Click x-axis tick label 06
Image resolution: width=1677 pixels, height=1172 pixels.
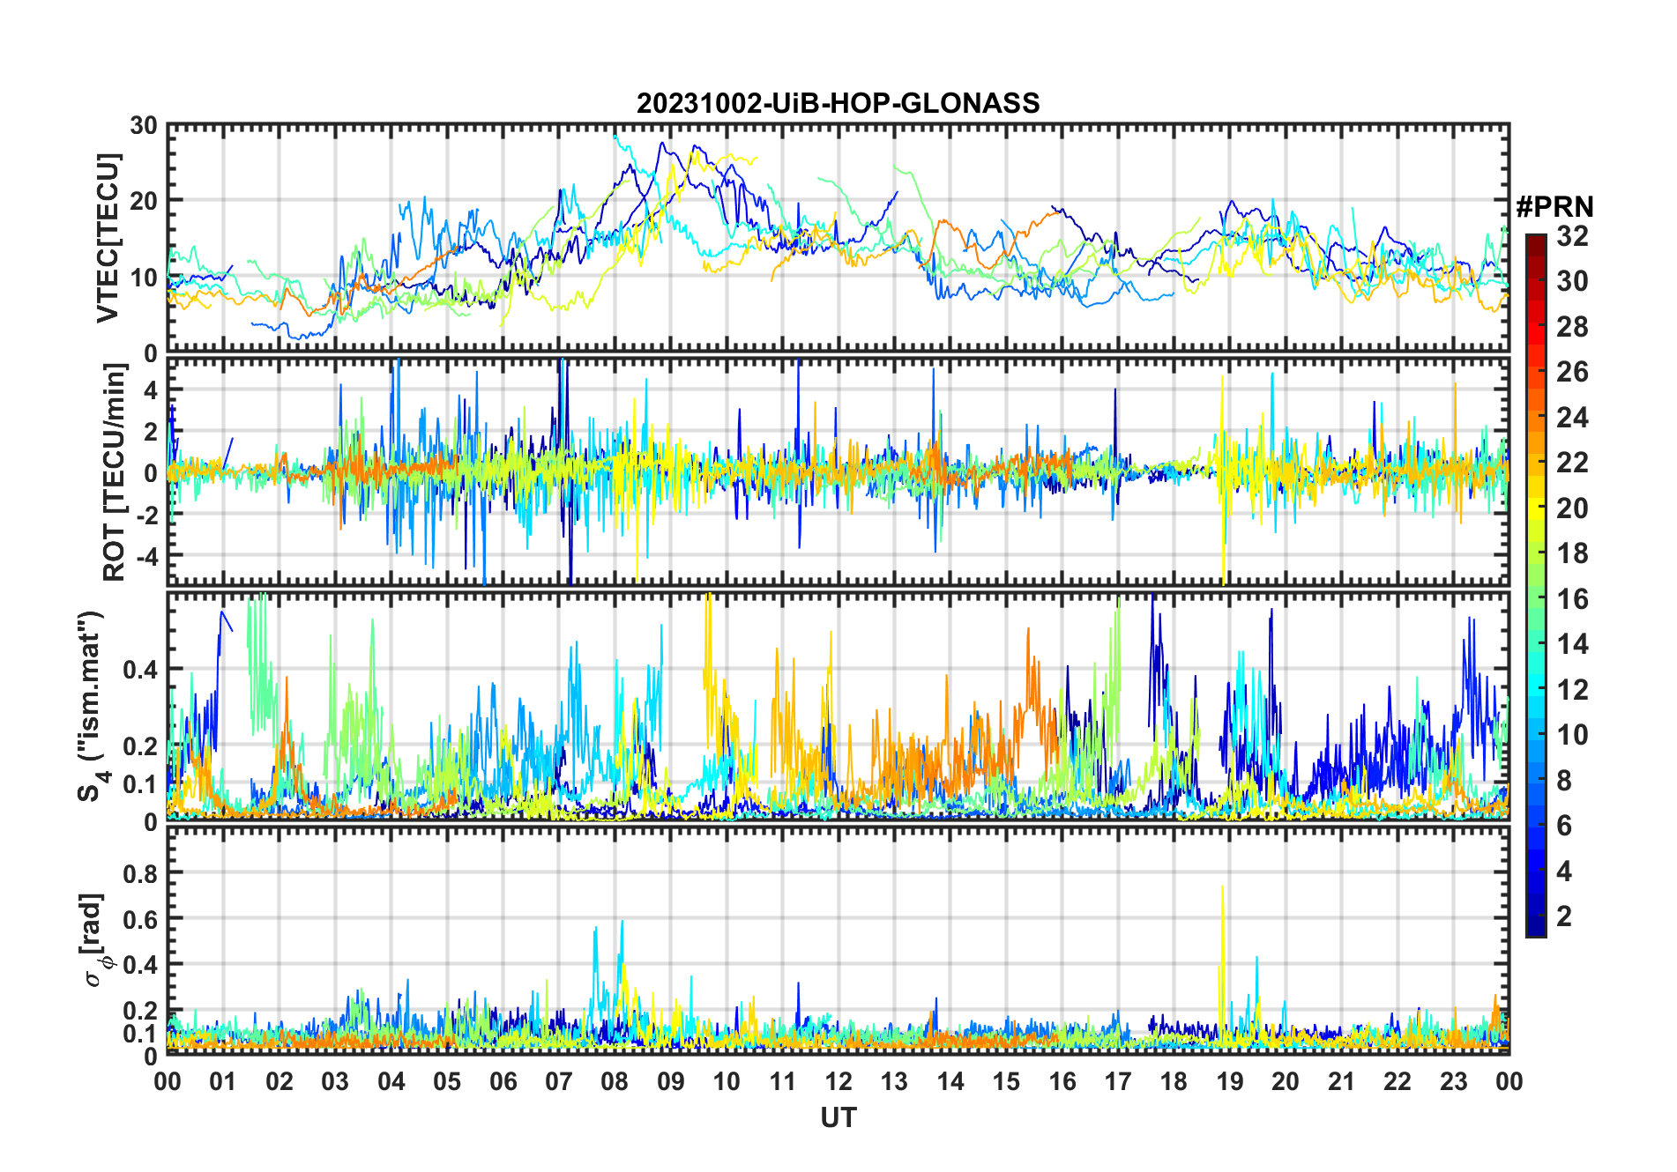point(503,1080)
